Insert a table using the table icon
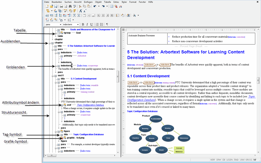Image resolution: width=261 pixels, height=163 pixels. coord(112,6)
